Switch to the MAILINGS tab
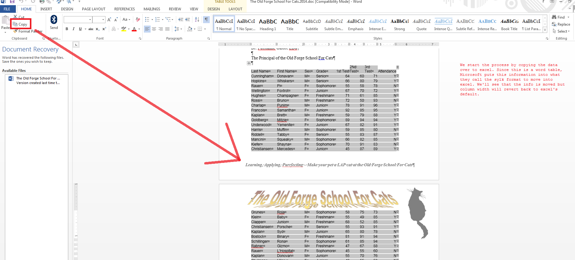Viewport: 575px width, 260px height. (152, 9)
